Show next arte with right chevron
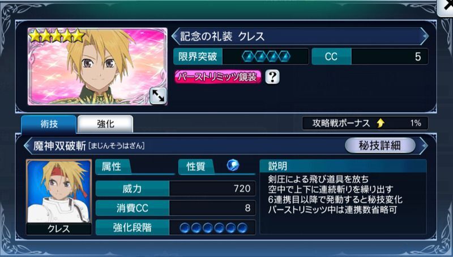This screenshot has height=257, width=453. (x=424, y=146)
